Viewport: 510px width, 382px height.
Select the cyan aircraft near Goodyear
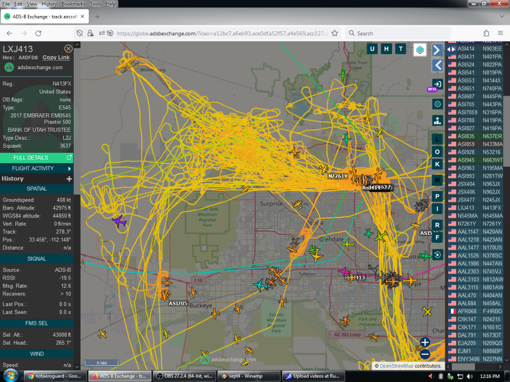[x=260, y=285]
